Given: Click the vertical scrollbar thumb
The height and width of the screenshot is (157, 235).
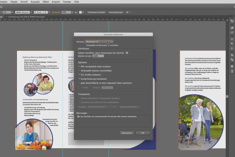Looking at the screenshot, I should coord(227,97).
